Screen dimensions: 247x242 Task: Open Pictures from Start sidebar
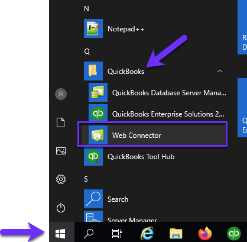[61, 151]
